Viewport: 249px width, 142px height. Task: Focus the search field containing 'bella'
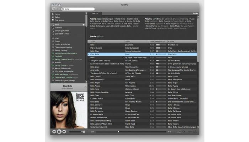(78, 9)
